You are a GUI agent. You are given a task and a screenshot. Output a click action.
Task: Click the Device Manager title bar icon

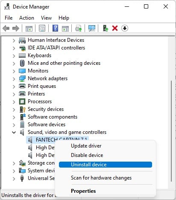[x=7, y=6]
